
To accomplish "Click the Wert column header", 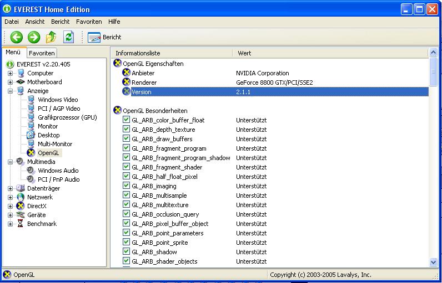I will (x=330, y=53).
